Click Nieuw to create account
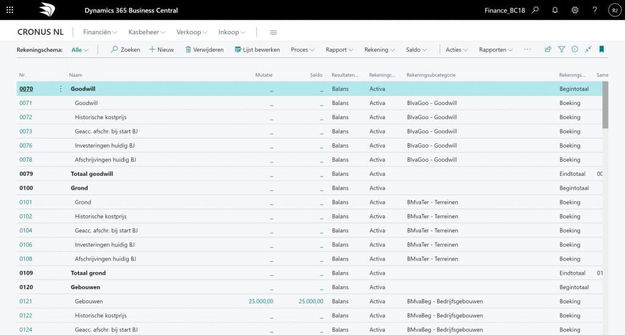 point(161,49)
